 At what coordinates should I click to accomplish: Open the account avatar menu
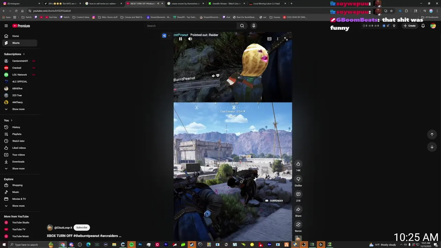coord(433,26)
